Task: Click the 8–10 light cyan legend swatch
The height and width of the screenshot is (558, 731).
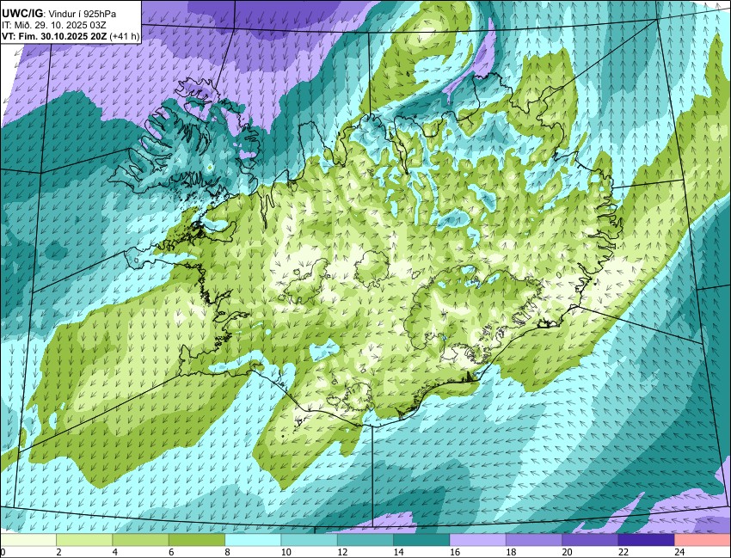Action: tap(253, 540)
